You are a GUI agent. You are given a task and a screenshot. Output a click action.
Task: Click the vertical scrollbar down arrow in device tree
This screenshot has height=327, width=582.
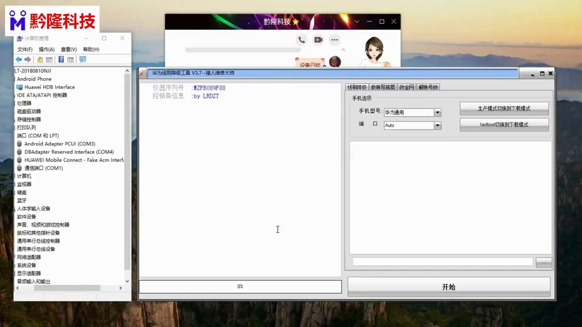[x=127, y=281]
